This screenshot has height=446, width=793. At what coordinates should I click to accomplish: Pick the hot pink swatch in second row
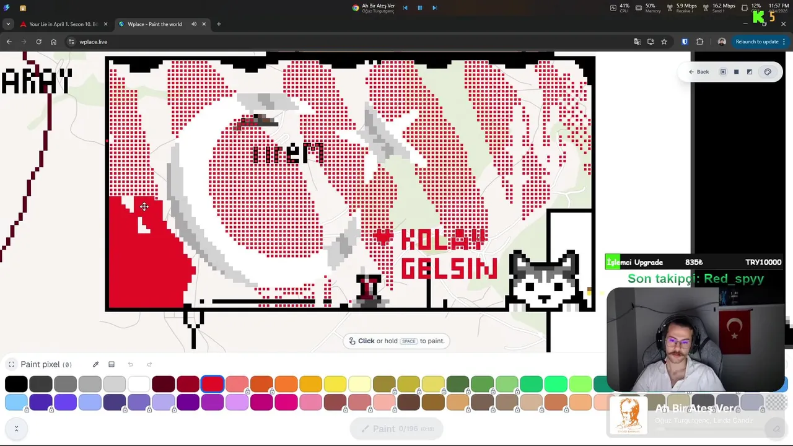pyautogui.click(x=286, y=403)
